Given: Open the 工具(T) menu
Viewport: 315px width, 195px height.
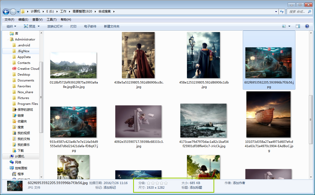Looking at the screenshot, I should coord(52,20).
